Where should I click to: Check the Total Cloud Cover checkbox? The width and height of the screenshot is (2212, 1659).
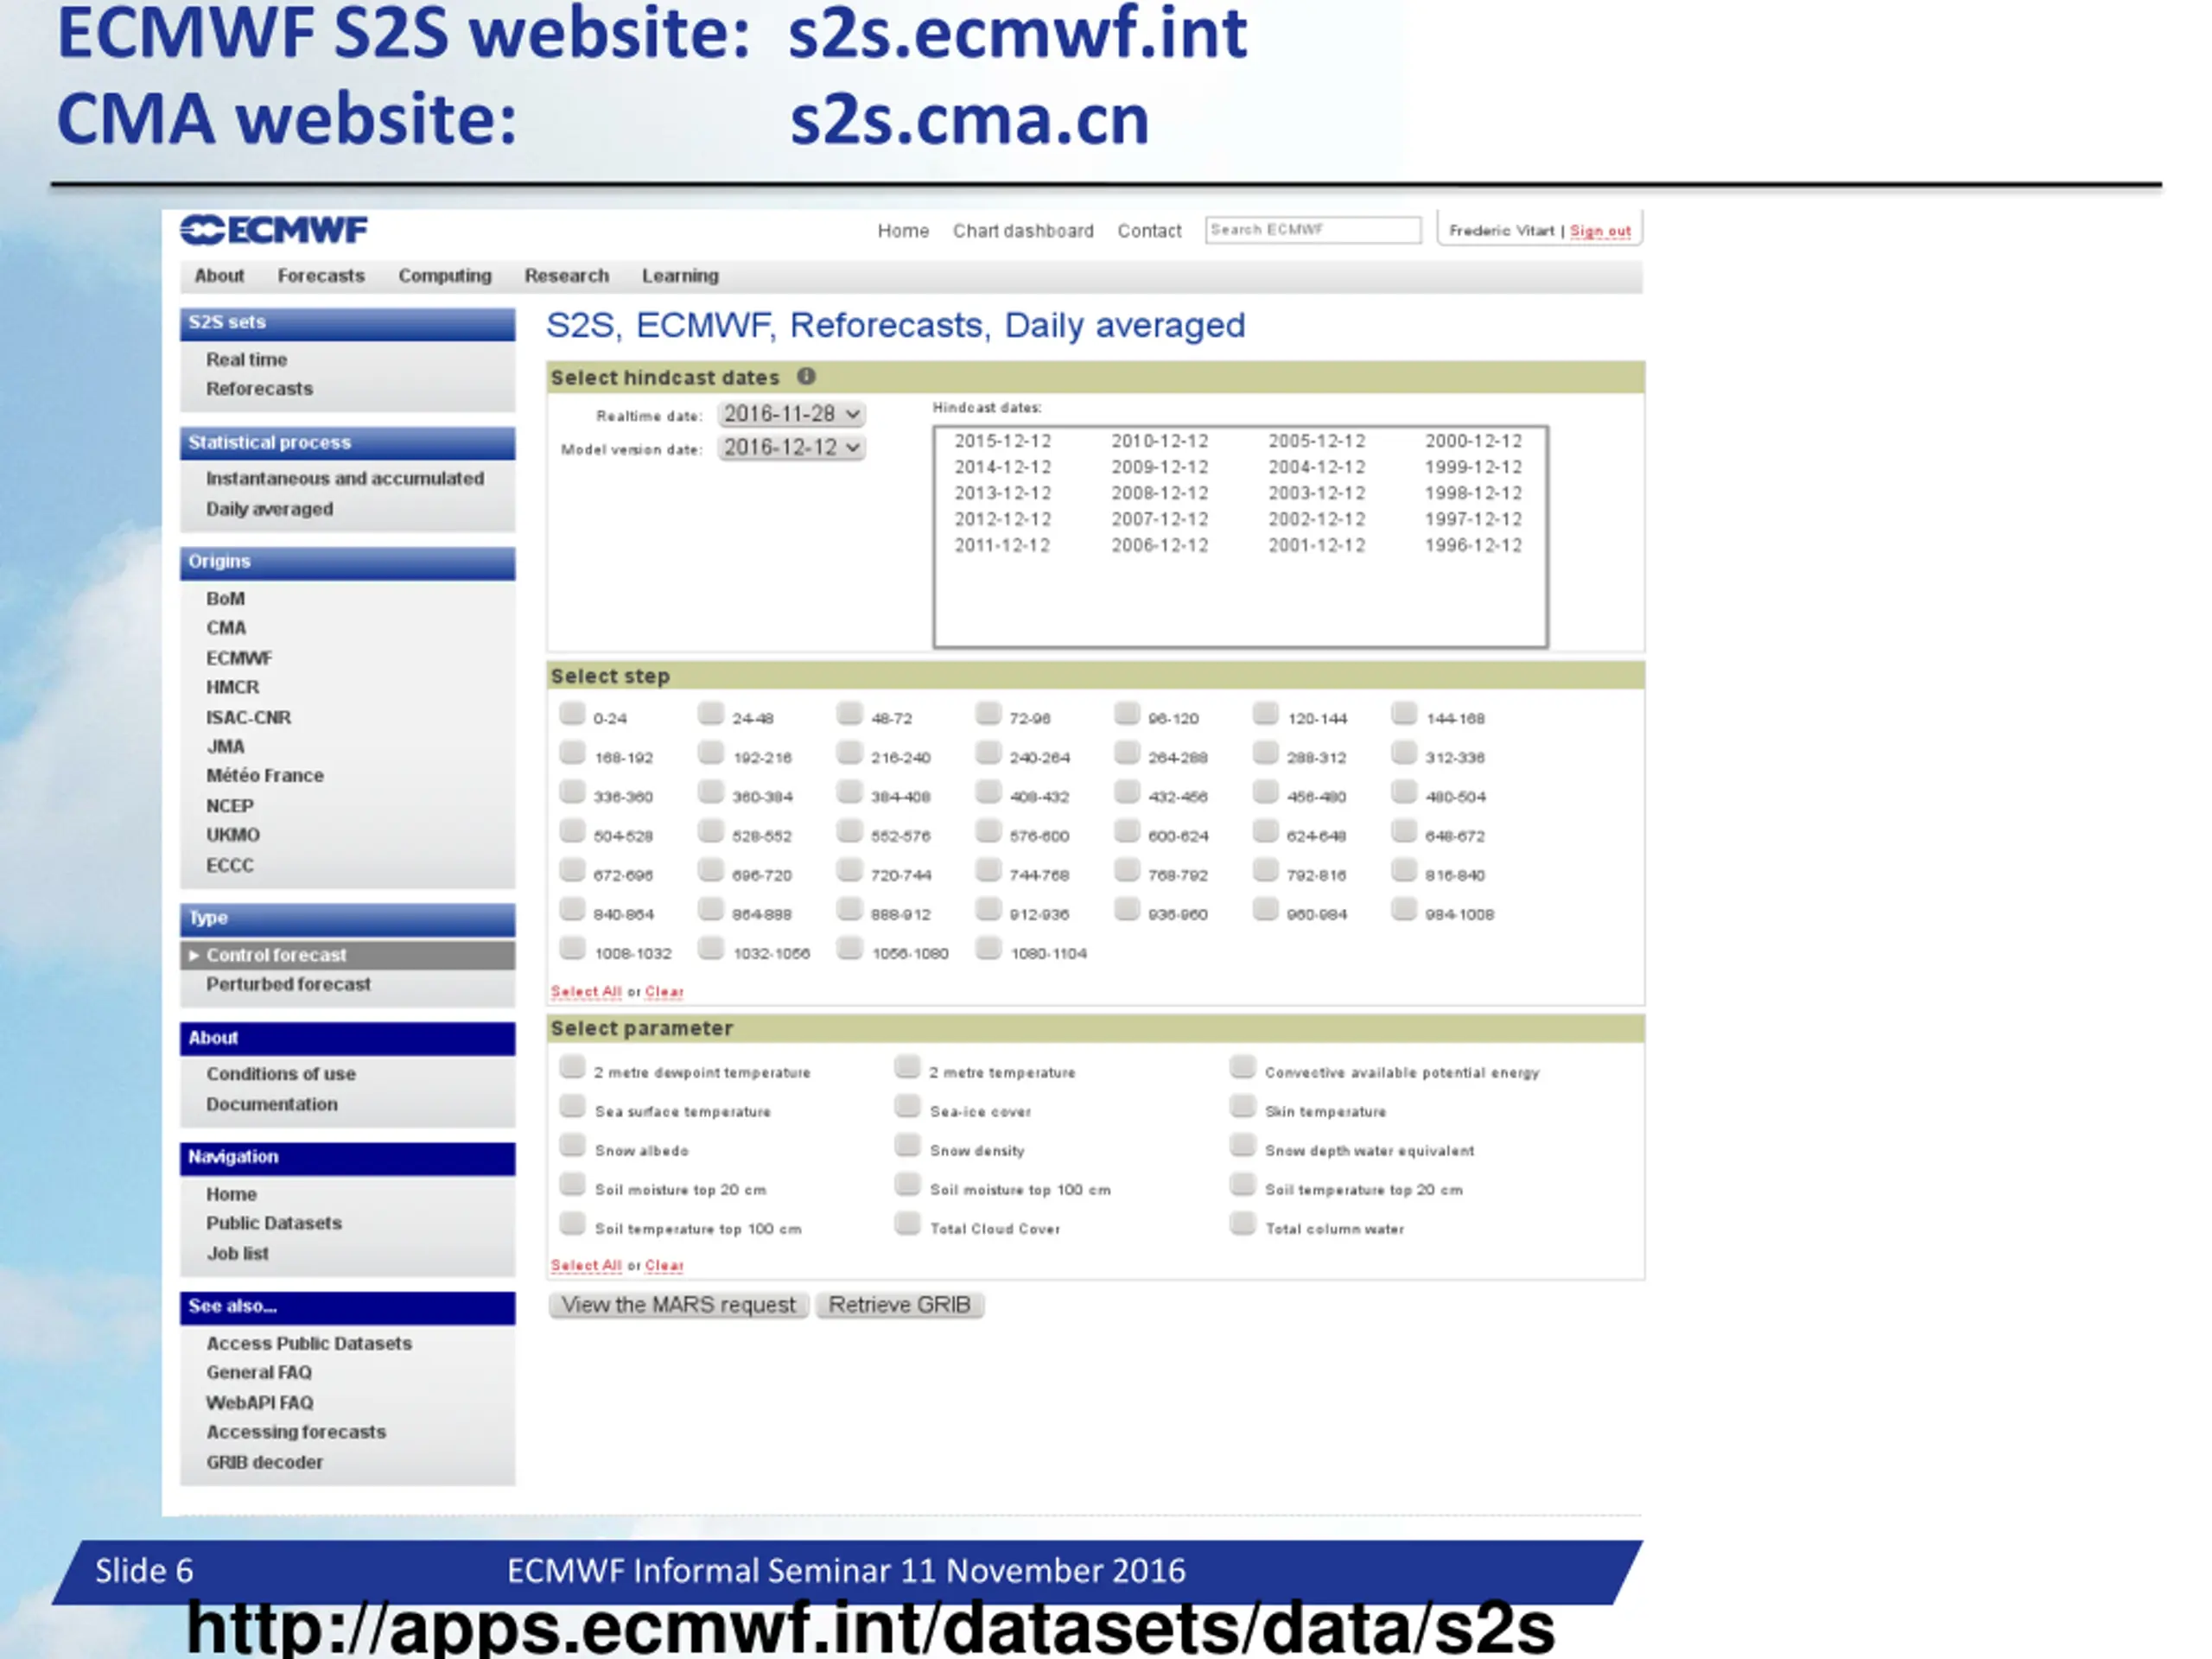[907, 1224]
